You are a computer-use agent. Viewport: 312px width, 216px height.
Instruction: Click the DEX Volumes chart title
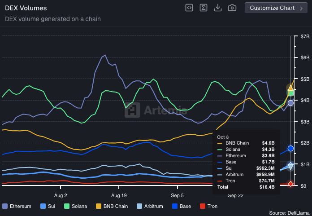tap(26, 8)
